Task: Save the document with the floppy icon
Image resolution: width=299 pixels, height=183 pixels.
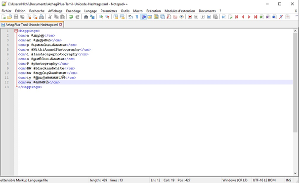Action: [x=16, y=17]
